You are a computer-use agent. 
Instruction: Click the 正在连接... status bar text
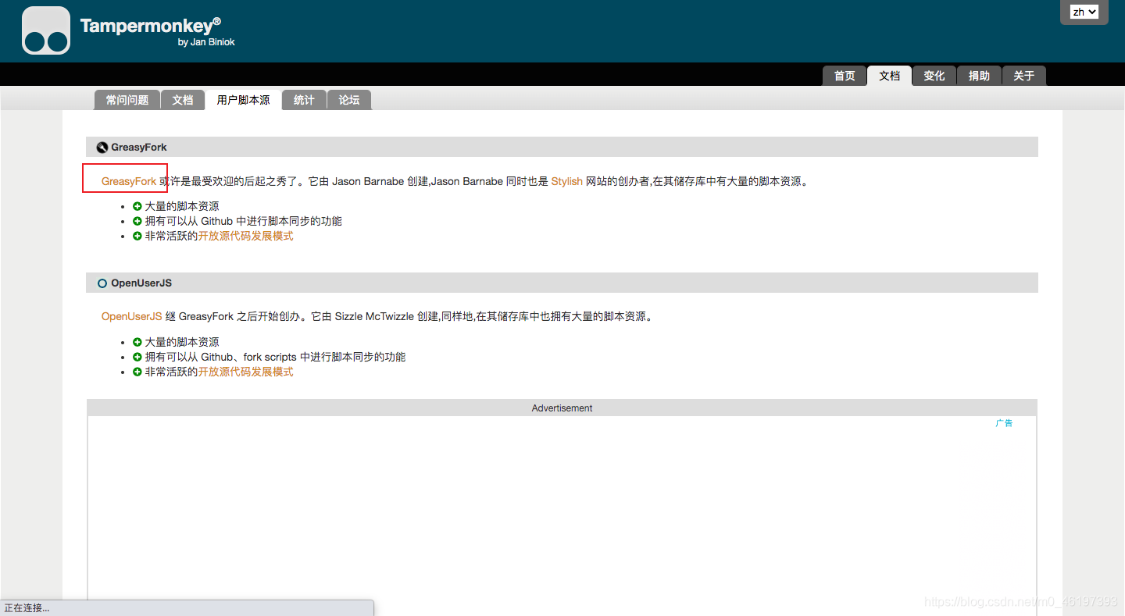point(27,608)
